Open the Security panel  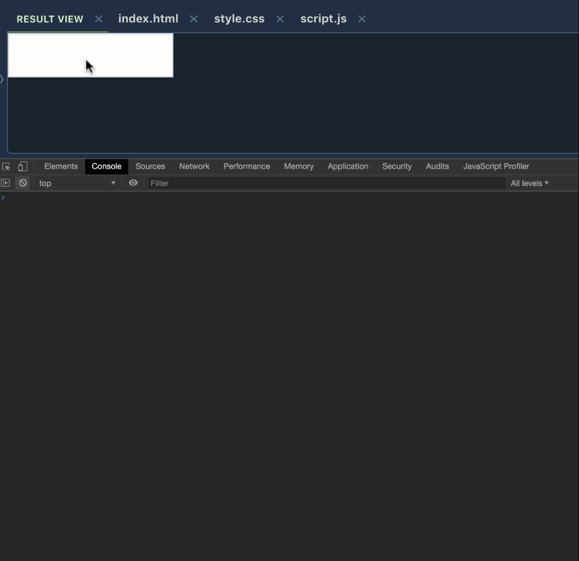[397, 167]
